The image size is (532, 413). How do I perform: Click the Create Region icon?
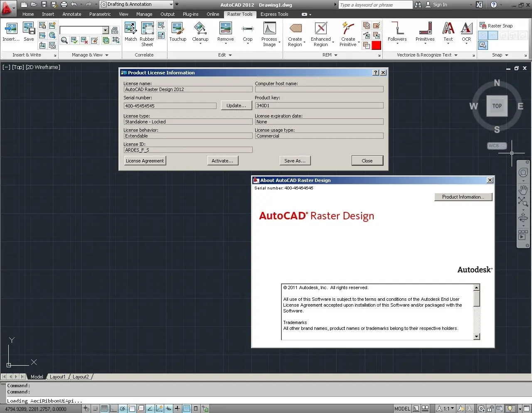click(296, 29)
